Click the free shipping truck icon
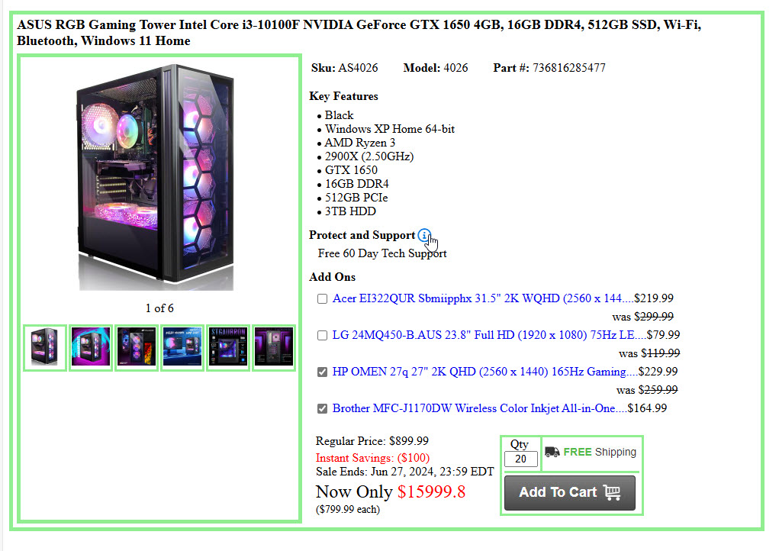The height and width of the screenshot is (551, 779). tap(552, 452)
